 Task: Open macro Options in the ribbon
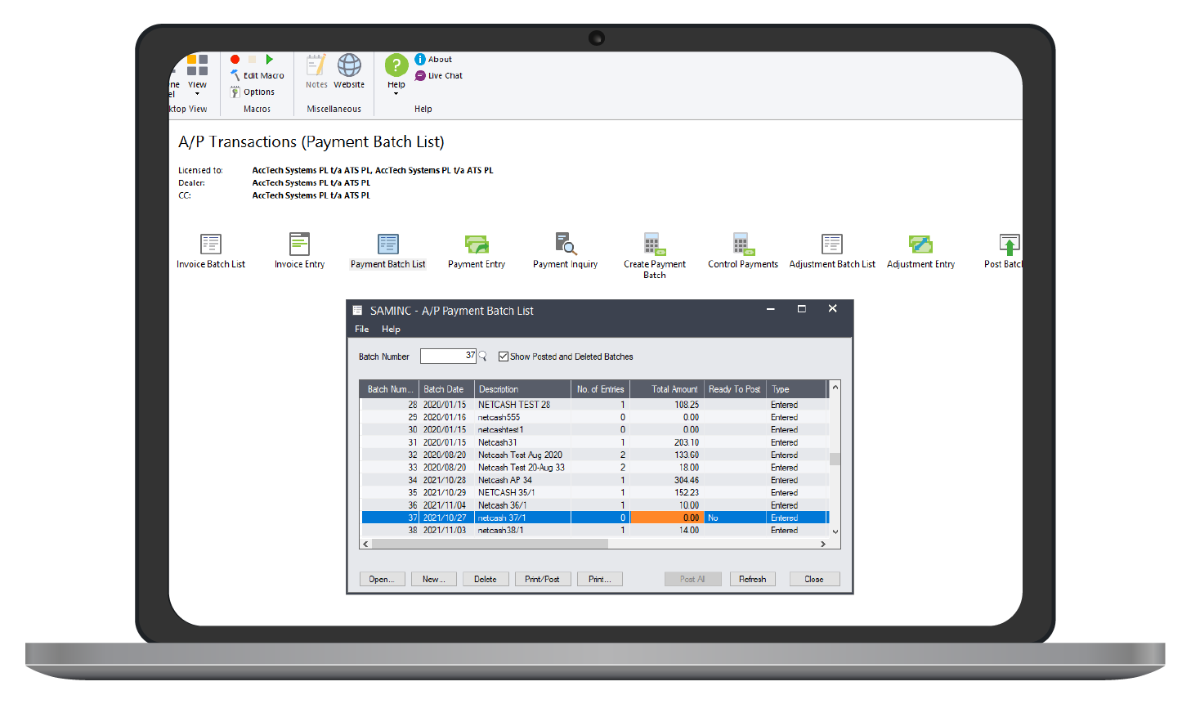coord(253,92)
